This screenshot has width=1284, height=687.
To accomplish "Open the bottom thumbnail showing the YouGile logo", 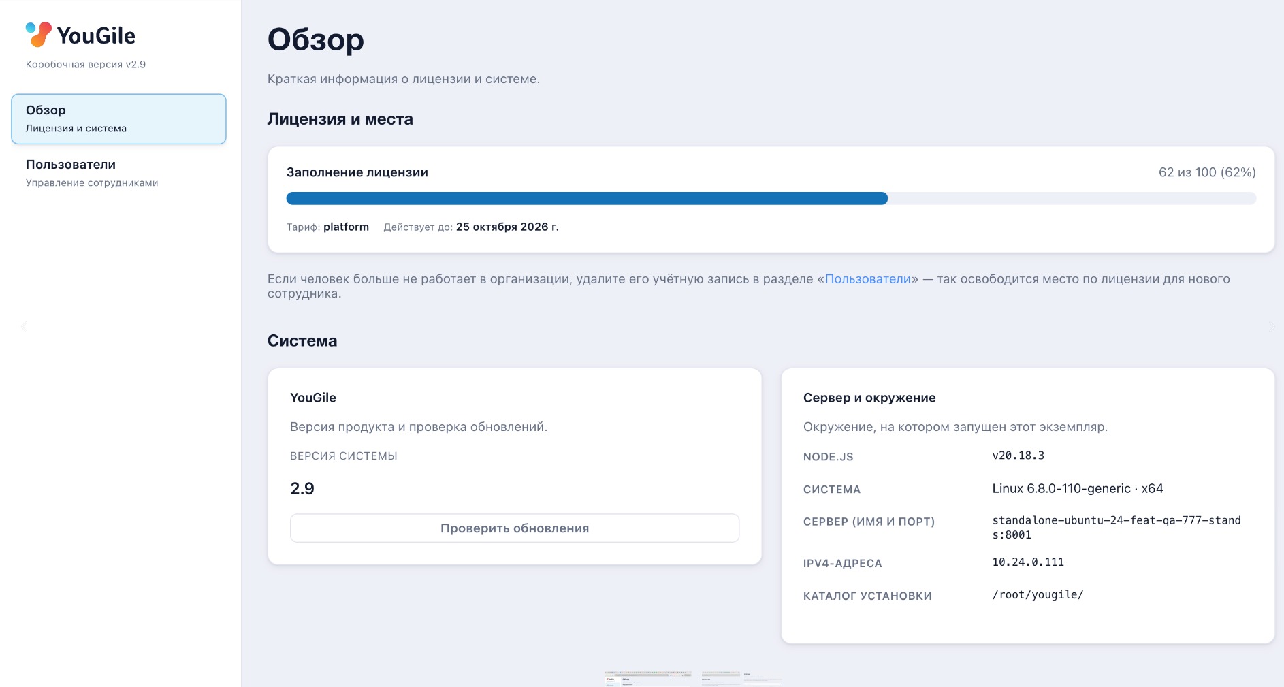I will point(648,679).
